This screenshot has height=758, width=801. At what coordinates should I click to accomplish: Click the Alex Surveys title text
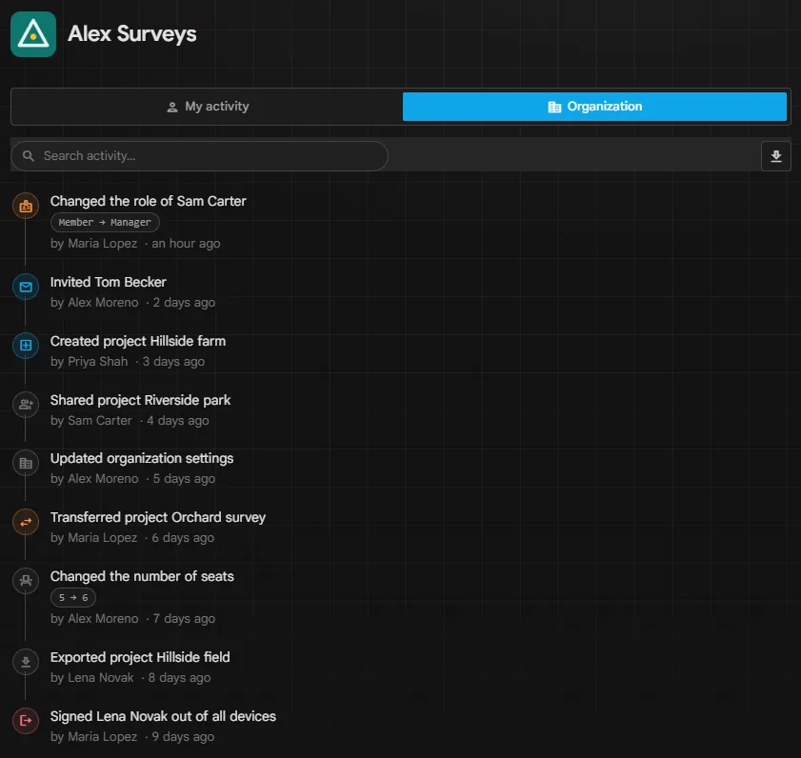coord(132,34)
